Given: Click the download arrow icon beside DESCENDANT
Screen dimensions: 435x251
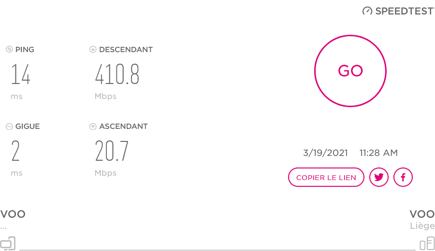Looking at the screenshot, I should tap(93, 49).
